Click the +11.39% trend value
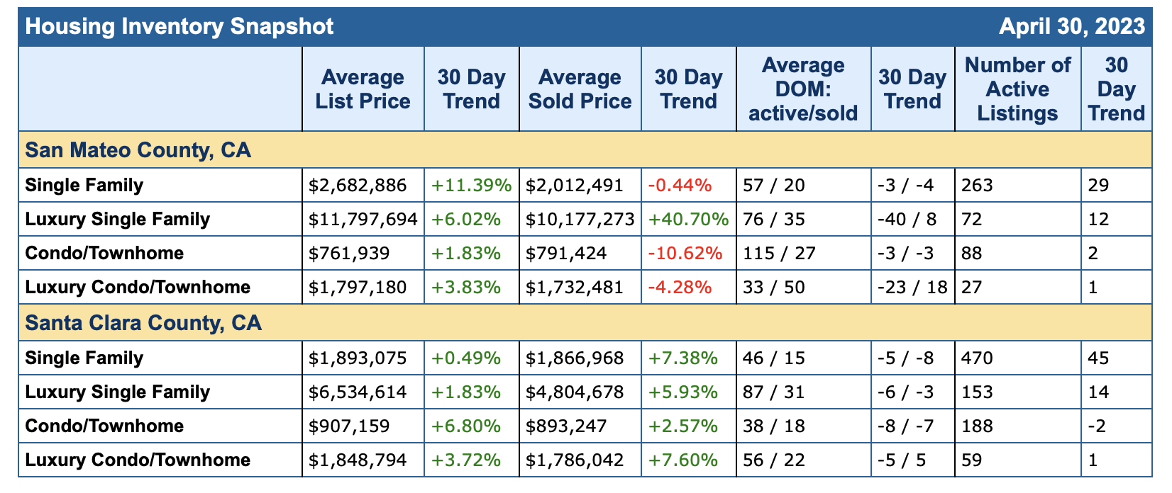This screenshot has height=493, width=1172. coord(471,186)
